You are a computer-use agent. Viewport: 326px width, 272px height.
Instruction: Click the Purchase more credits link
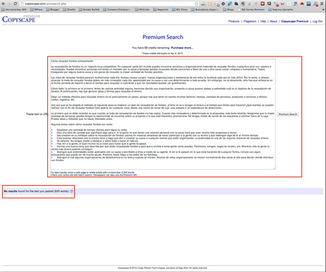point(182,48)
